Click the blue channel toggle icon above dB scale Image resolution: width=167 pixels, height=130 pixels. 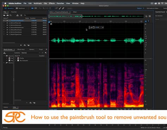coord(146,21)
